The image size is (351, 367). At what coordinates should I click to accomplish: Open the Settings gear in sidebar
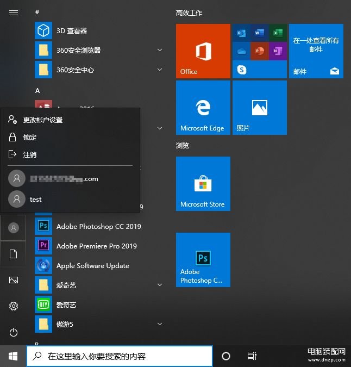pyautogui.click(x=14, y=306)
